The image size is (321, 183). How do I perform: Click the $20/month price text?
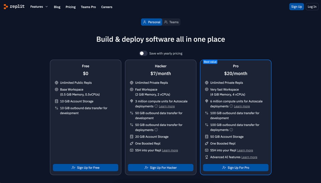click(x=236, y=73)
